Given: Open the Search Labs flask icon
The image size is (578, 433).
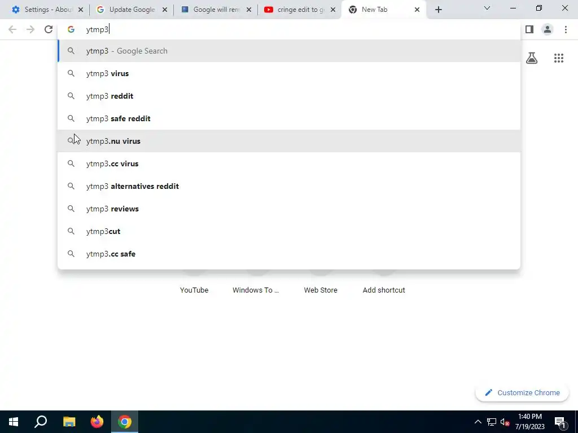Looking at the screenshot, I should (532, 58).
